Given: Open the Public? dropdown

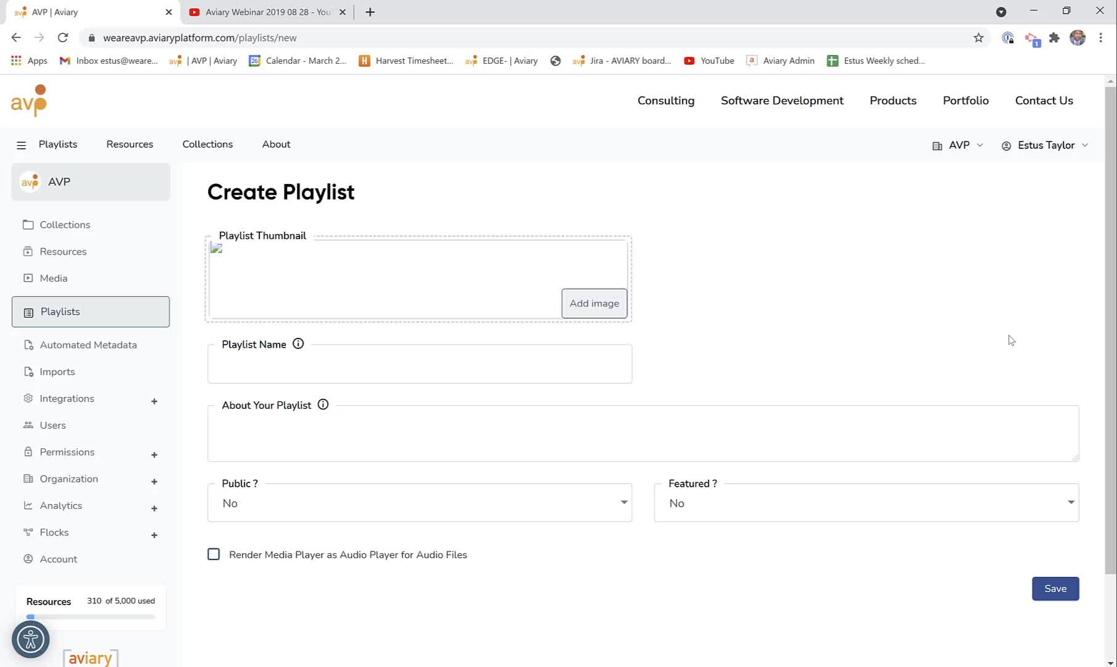Looking at the screenshot, I should [420, 503].
